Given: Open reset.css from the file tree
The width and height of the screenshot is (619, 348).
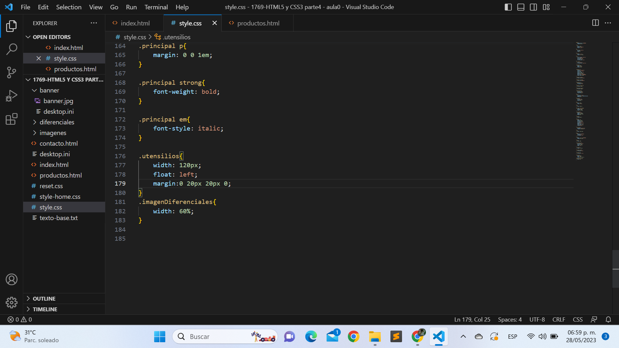Looking at the screenshot, I should tap(64, 186).
